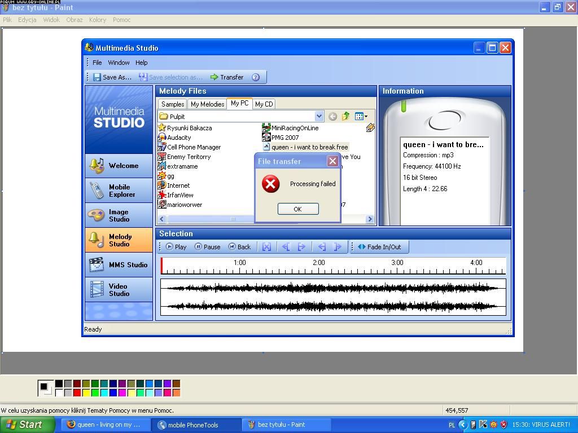Pick the red color in Paint palette
The image size is (578, 433).
click(77, 392)
